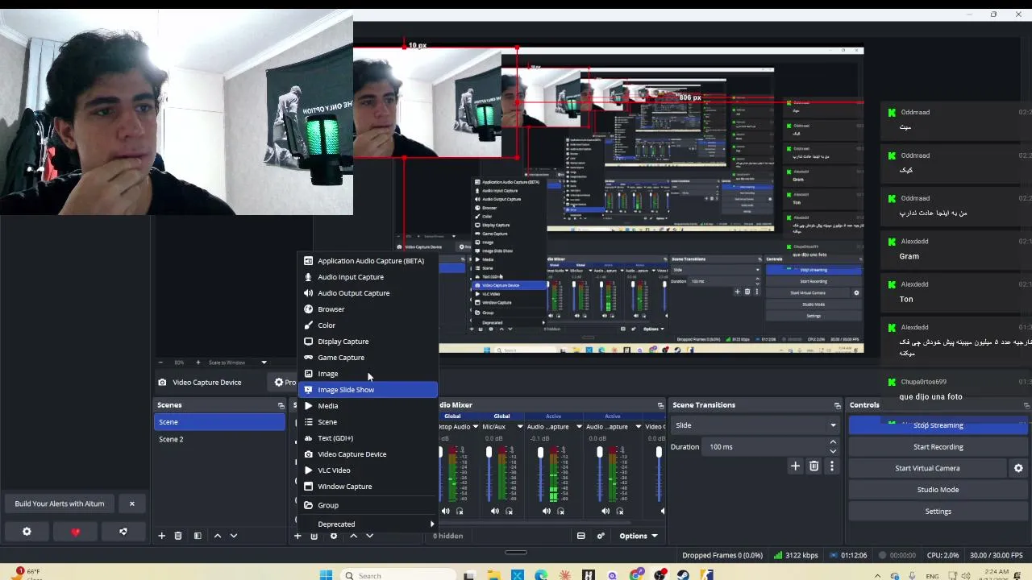Click Start Virtual Camera
Image resolution: width=1032 pixels, height=580 pixels.
click(927, 468)
